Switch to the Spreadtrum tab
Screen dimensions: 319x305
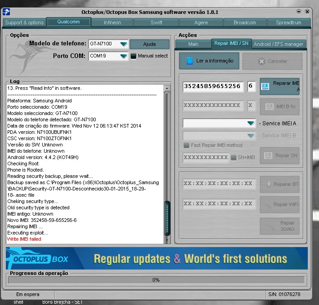(288, 22)
